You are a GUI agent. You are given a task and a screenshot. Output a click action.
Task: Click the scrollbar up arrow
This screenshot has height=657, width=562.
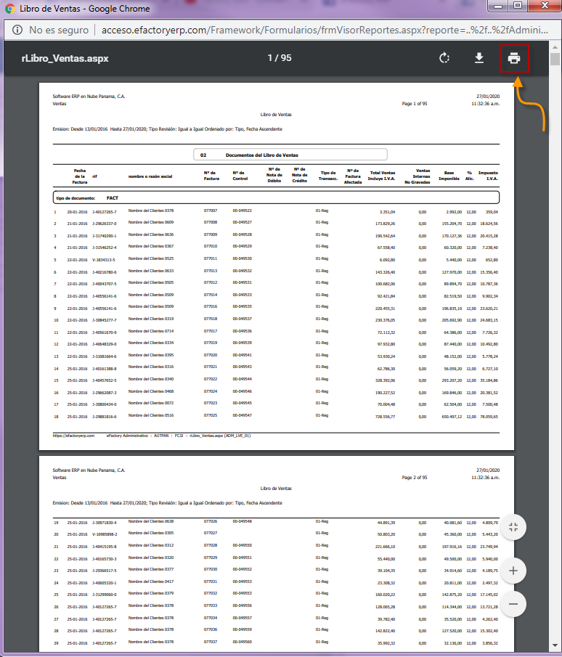click(555, 47)
